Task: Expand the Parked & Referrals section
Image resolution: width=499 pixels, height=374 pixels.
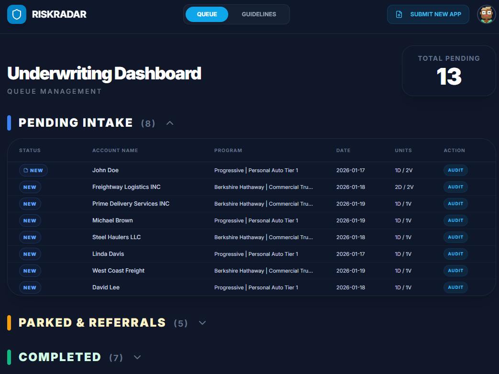Action: [x=202, y=323]
